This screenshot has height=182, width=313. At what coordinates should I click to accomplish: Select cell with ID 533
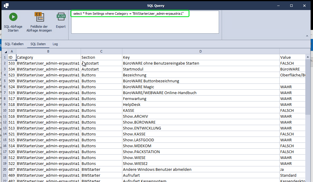(12, 63)
